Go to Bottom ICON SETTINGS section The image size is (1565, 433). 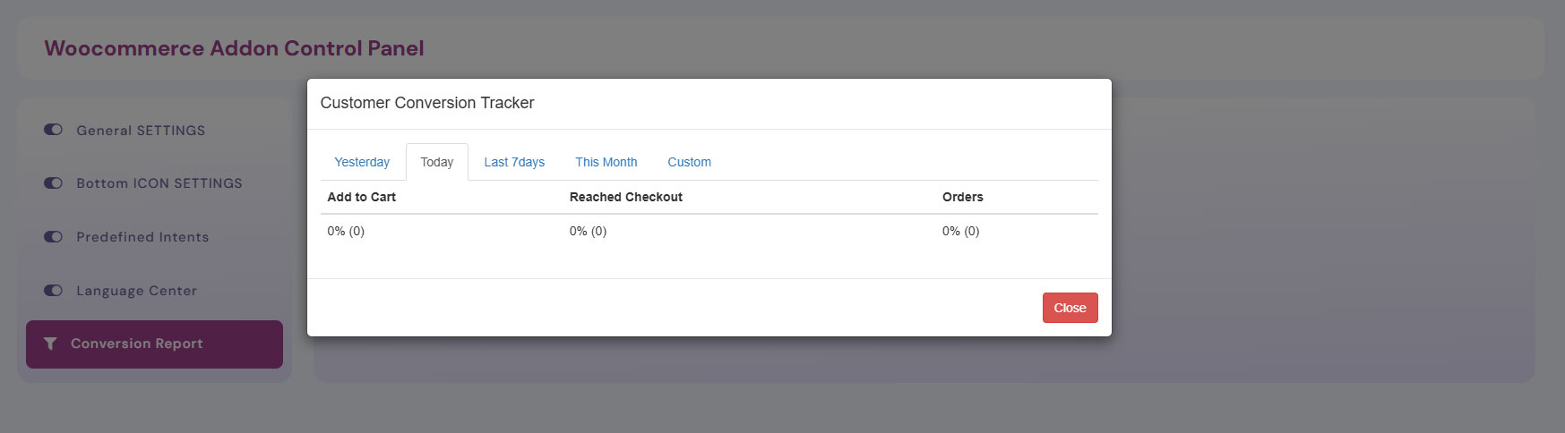click(159, 183)
